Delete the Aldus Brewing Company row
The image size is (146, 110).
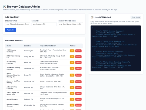coord(78,88)
